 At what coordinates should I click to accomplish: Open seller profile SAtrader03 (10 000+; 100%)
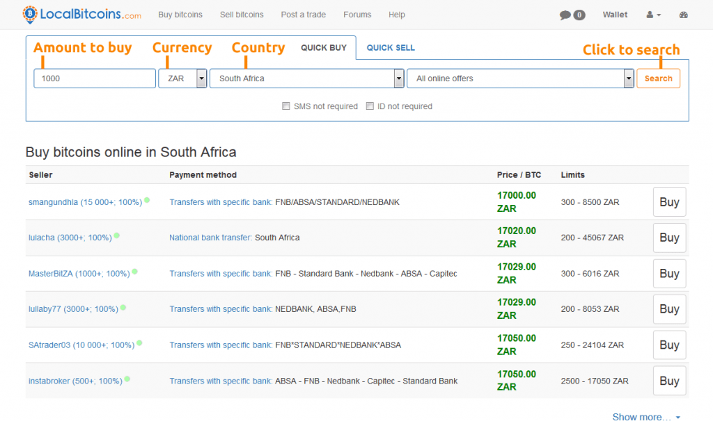click(81, 345)
